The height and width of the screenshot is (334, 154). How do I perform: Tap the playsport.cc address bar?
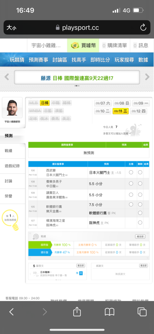[77, 27]
